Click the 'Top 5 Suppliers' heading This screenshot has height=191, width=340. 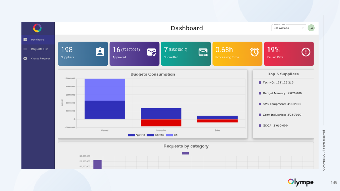coord(283,74)
